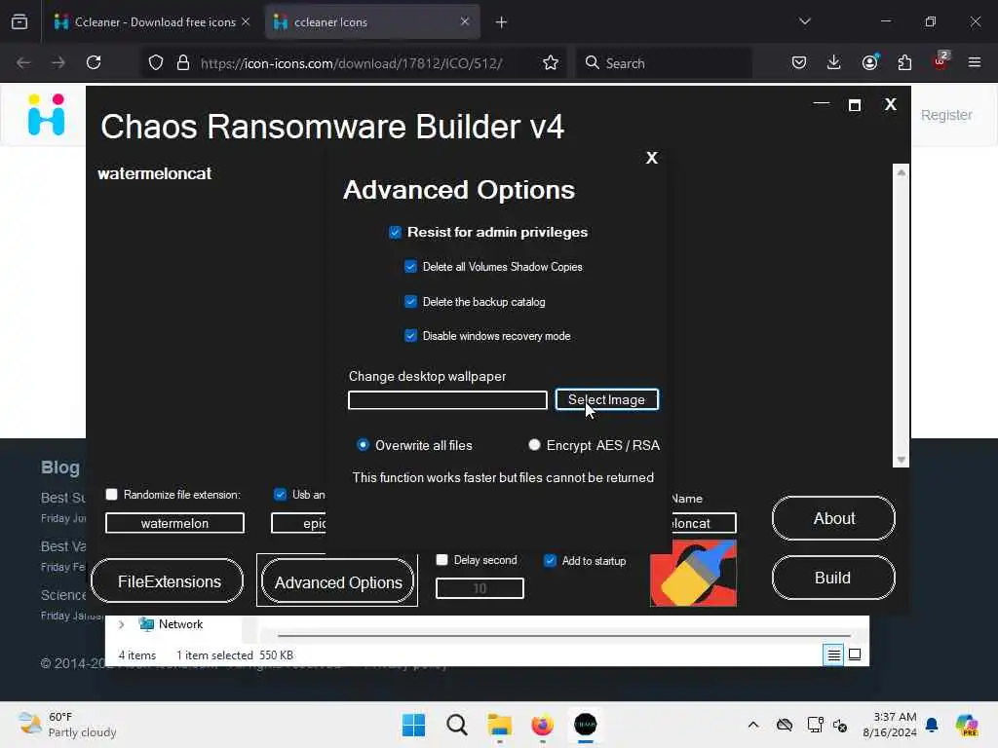Switch Explorer to large icons view
Image resolution: width=998 pixels, height=748 pixels.
pos(855,654)
